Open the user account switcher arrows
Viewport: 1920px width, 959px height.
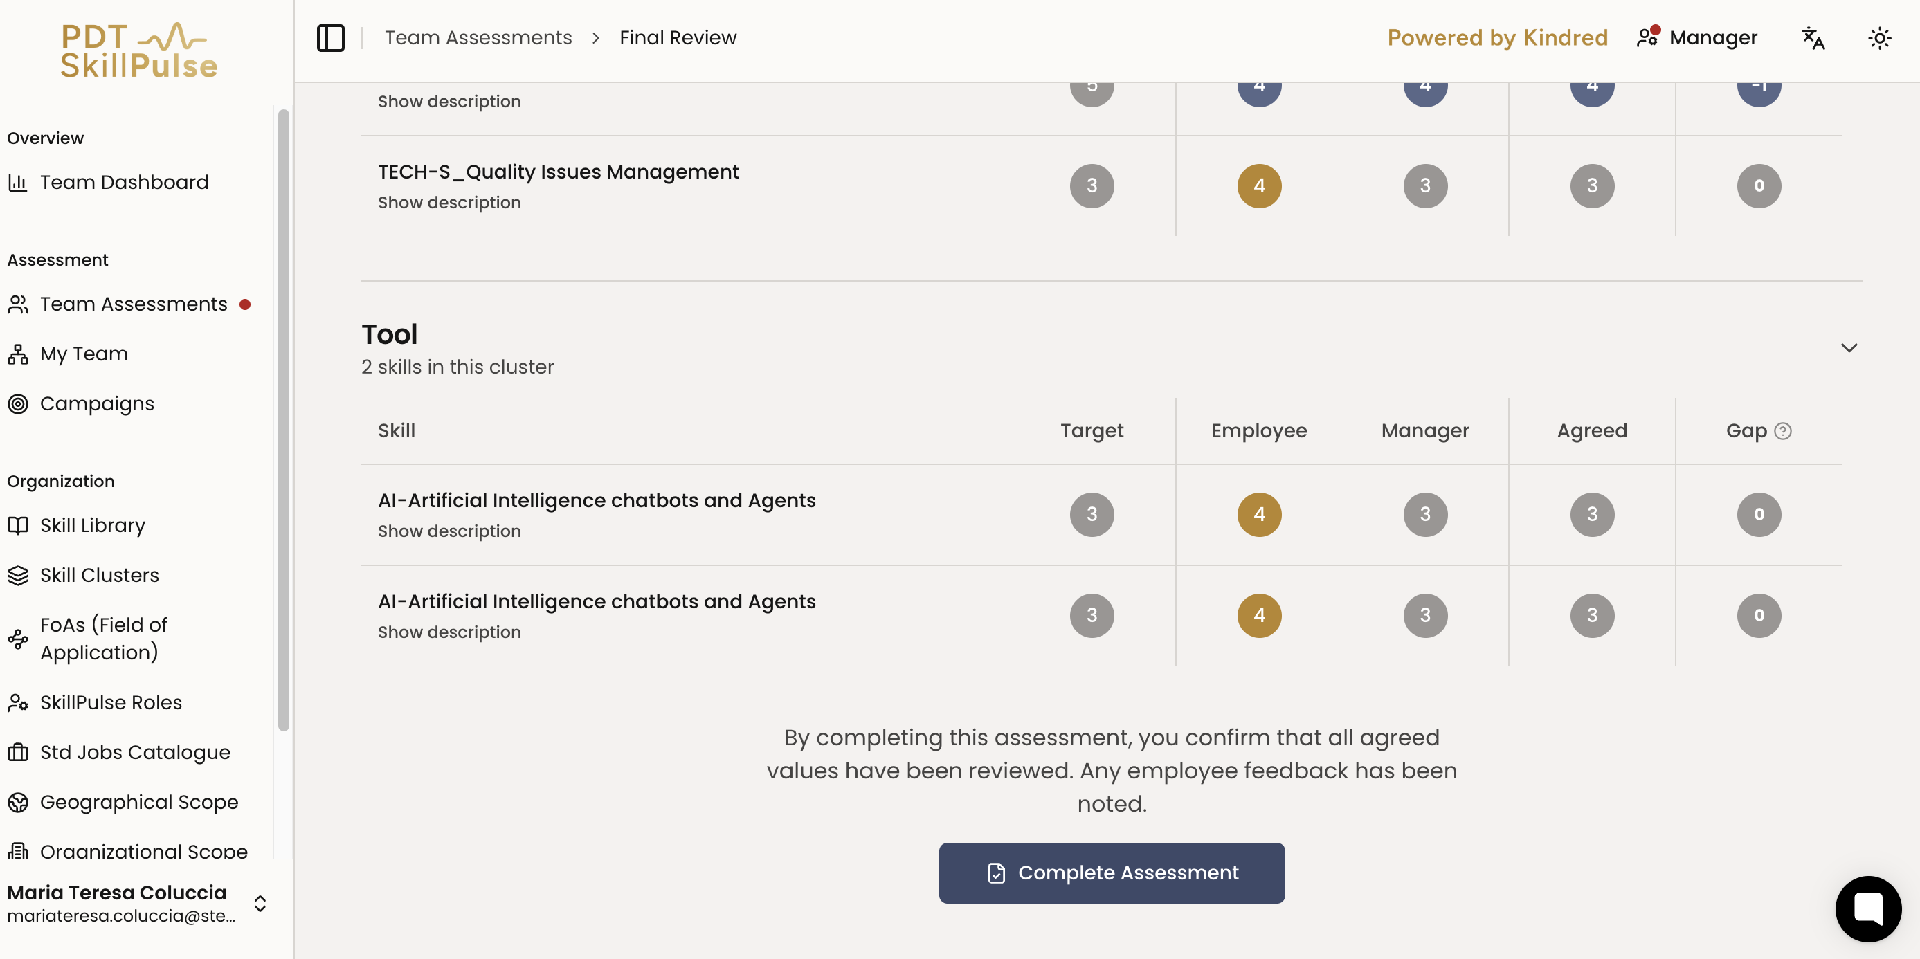point(260,904)
